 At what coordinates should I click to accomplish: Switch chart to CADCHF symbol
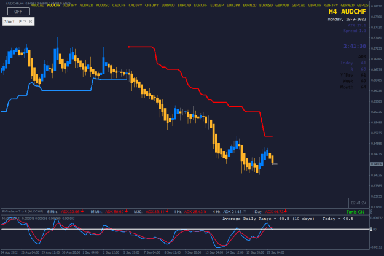[x=119, y=5]
